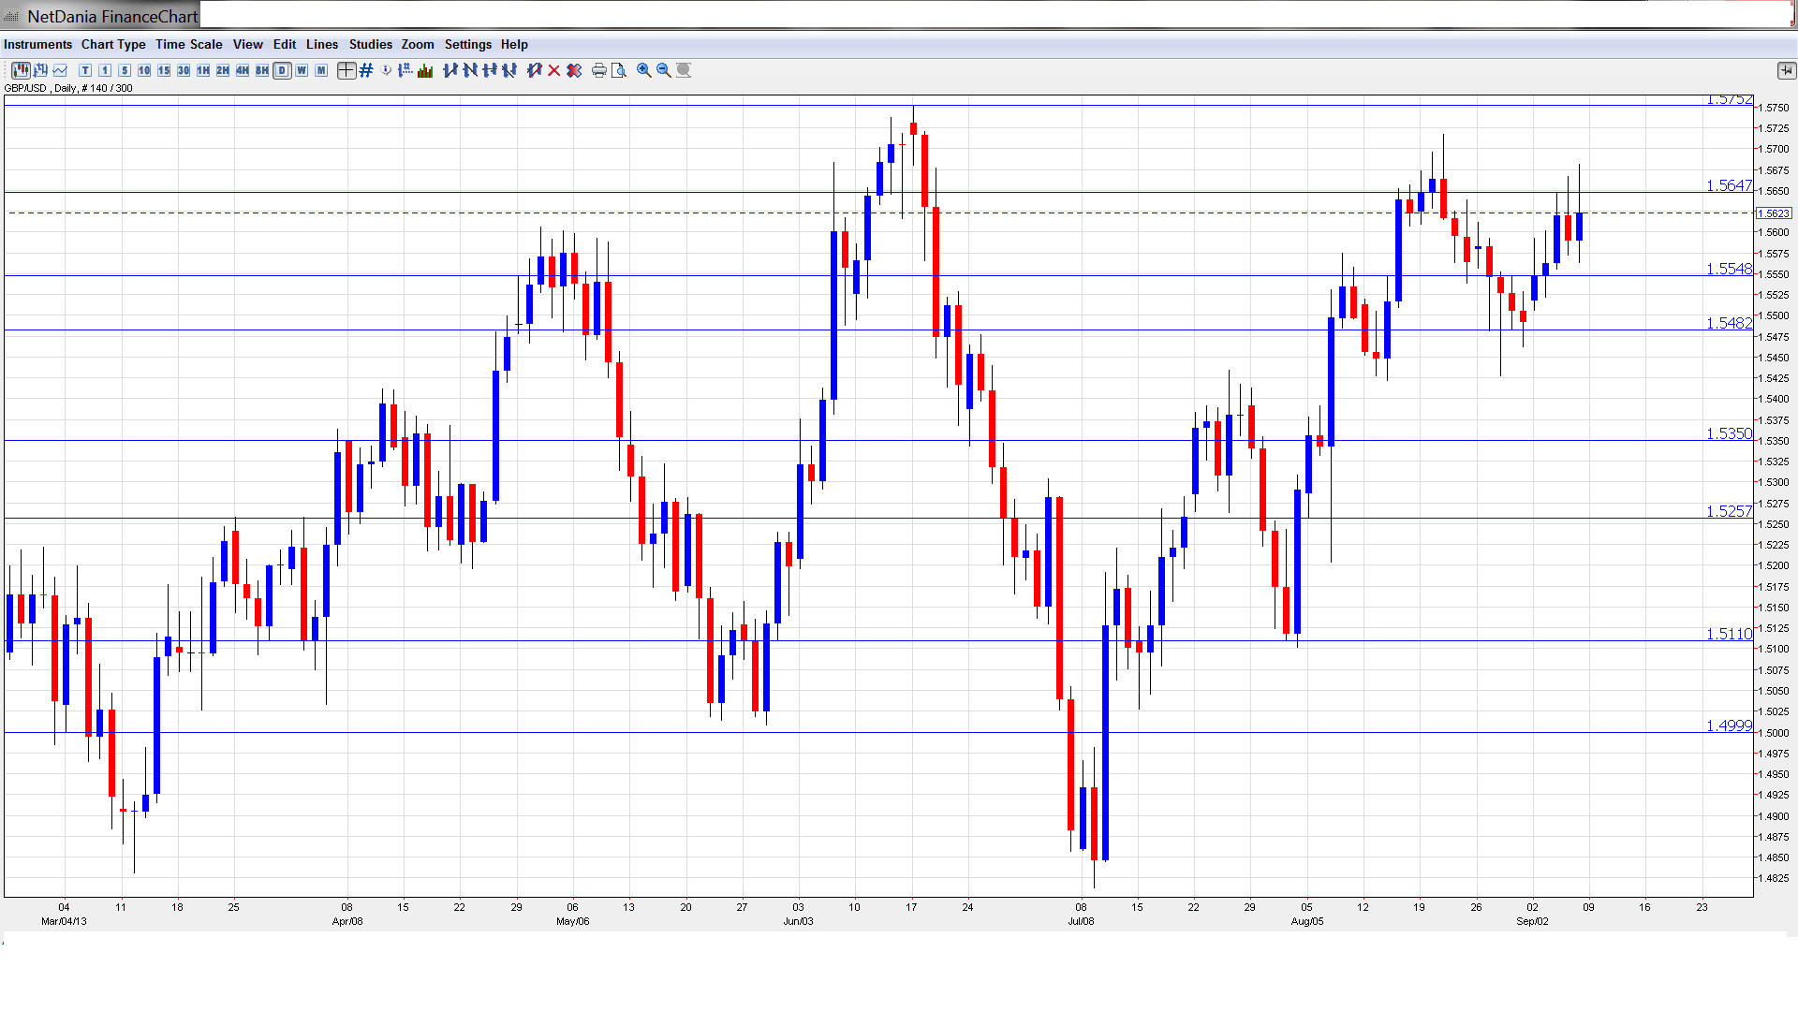Expand the Studies menu
This screenshot has width=1798, height=1011.
click(370, 44)
